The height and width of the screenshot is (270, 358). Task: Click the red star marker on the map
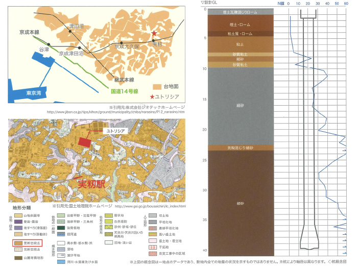coord(154,34)
